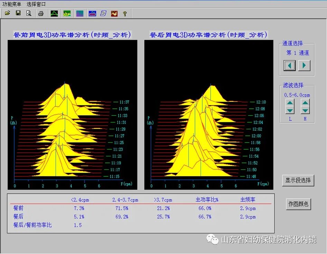Click the 71.5% pre-meal value
The width and height of the screenshot is (327, 254).
[122, 208]
